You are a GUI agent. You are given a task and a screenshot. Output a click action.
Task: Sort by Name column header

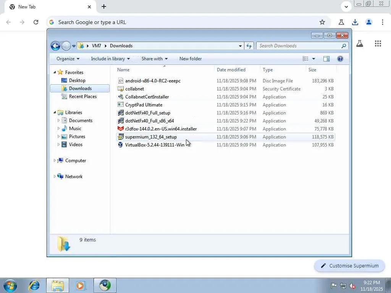point(165,70)
